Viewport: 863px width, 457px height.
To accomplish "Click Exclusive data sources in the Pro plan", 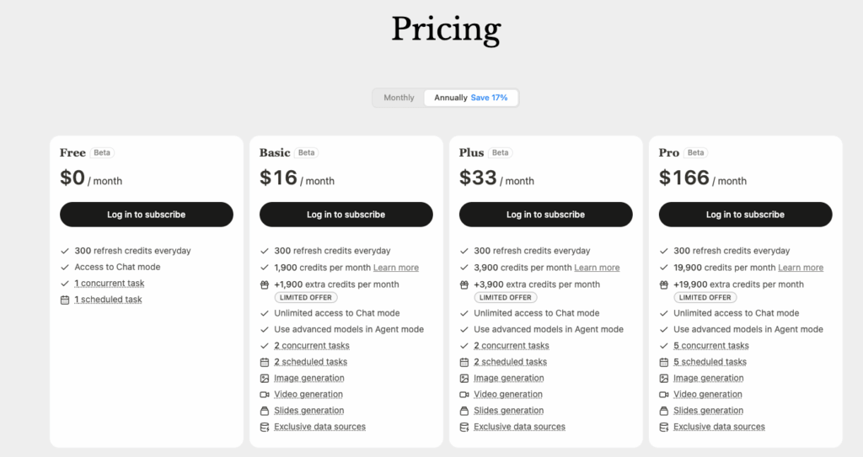I will [x=719, y=427].
